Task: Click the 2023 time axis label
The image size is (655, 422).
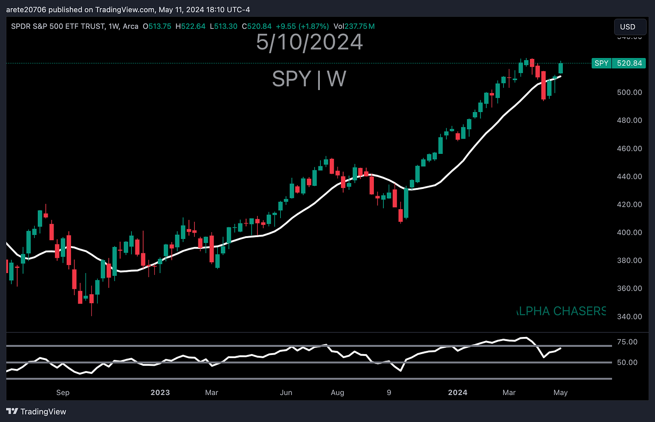Action: (160, 392)
